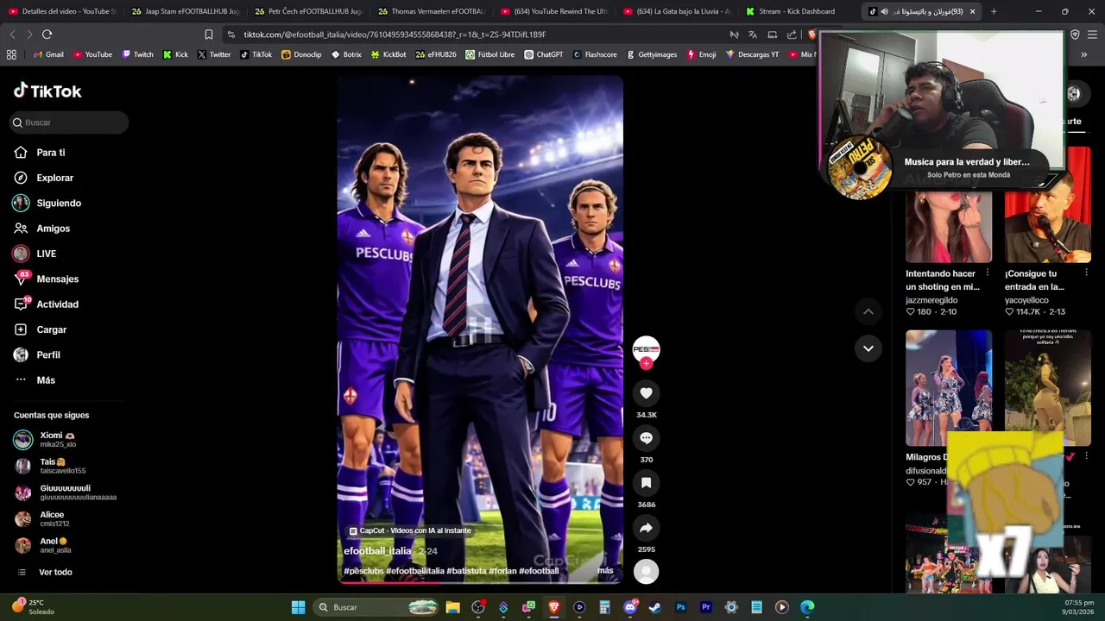Follow creator via red plus badge

click(x=646, y=363)
